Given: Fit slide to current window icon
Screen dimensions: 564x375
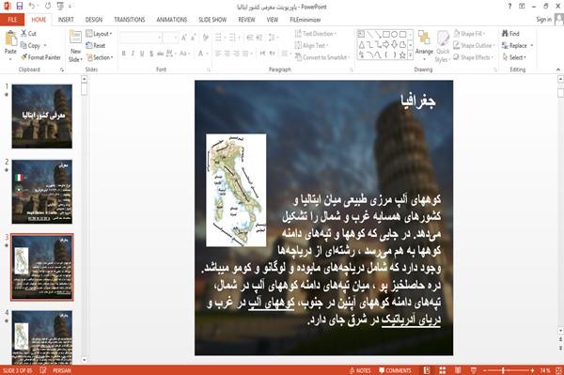Looking at the screenshot, I should click(558, 370).
